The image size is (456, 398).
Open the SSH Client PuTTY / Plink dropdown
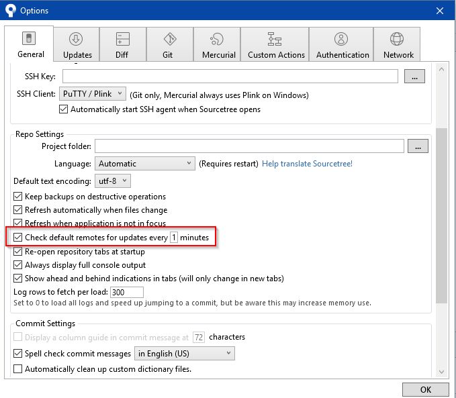(93, 93)
